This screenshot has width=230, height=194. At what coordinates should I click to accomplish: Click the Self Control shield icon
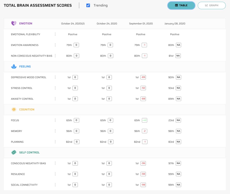point(14,152)
